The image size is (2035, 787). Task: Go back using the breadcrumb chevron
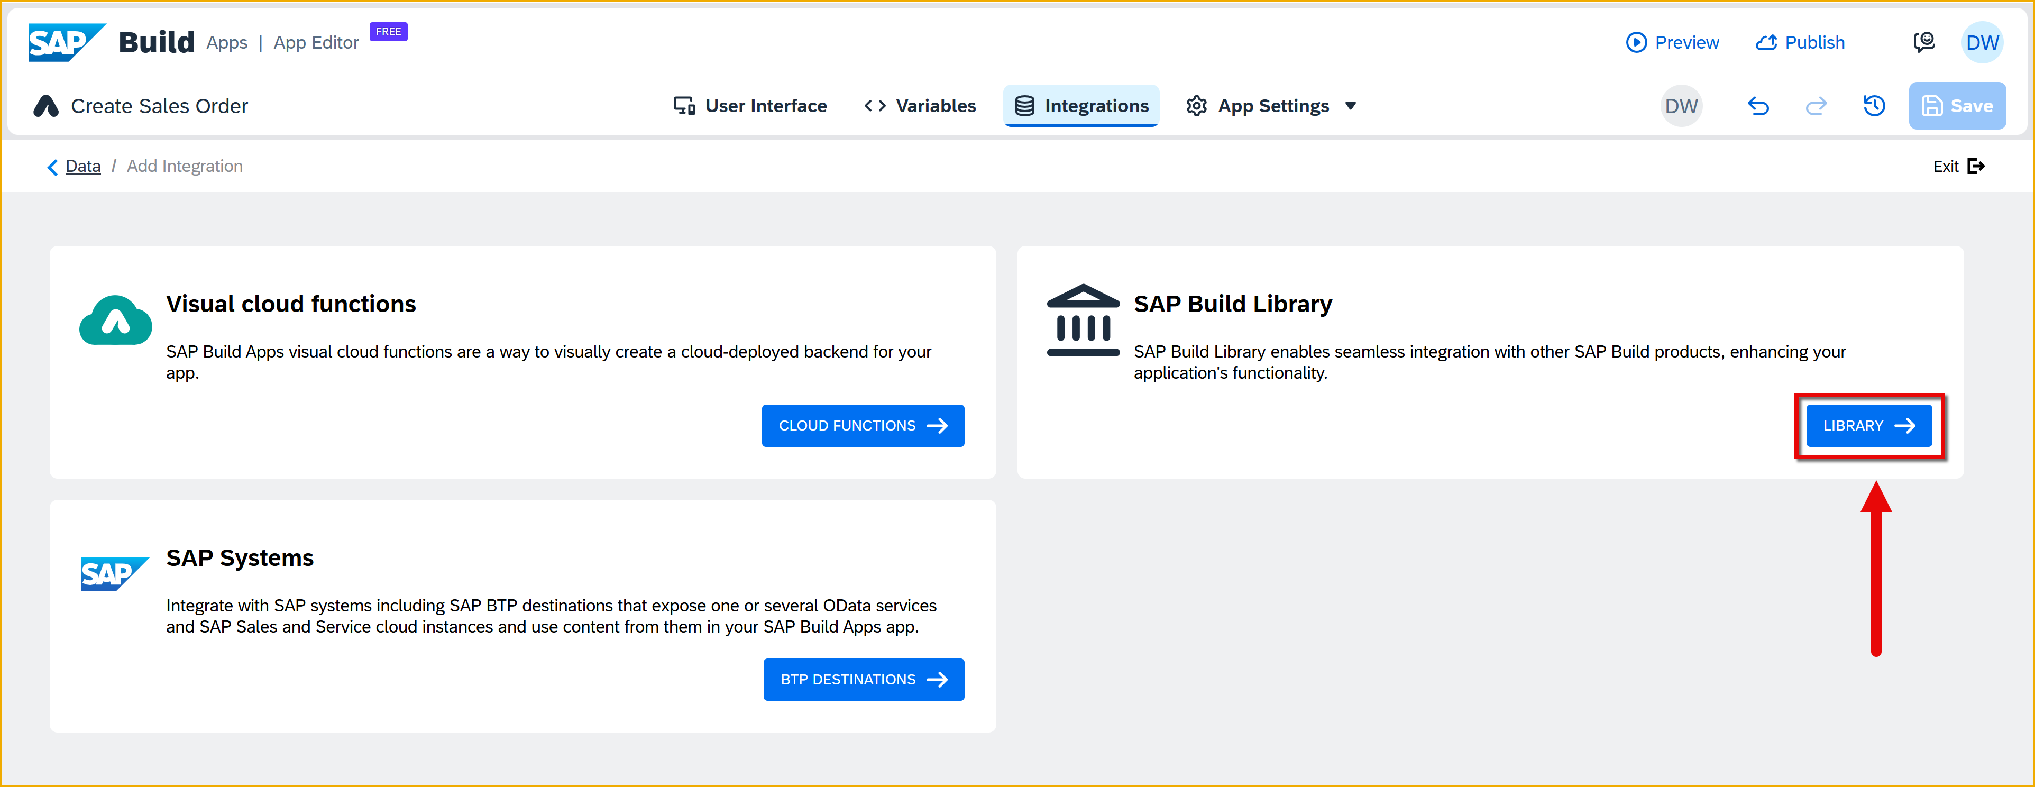(52, 167)
